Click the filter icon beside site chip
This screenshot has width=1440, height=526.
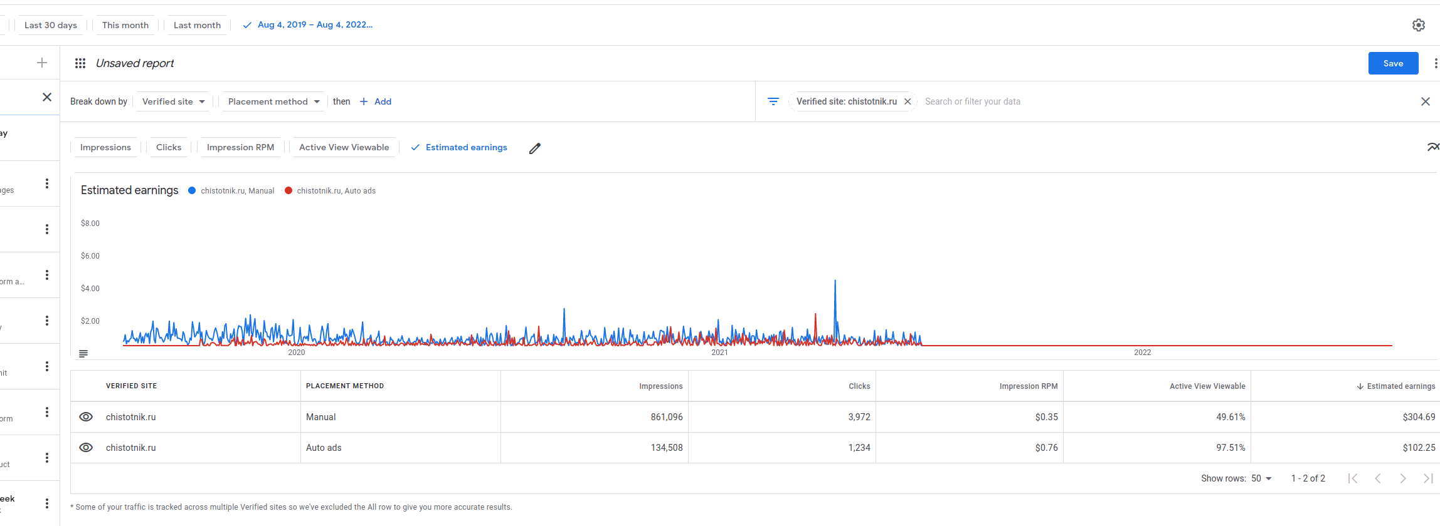click(773, 101)
